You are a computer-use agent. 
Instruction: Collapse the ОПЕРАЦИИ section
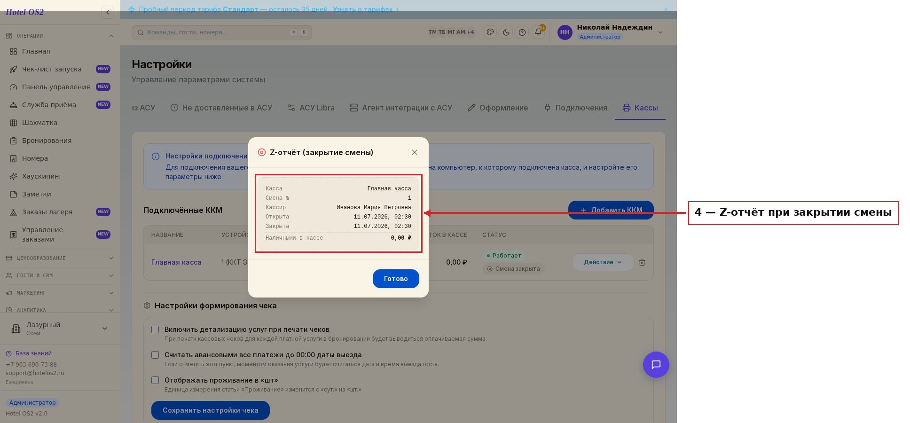pyautogui.click(x=60, y=36)
